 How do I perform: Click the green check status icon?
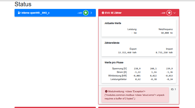[86, 13]
